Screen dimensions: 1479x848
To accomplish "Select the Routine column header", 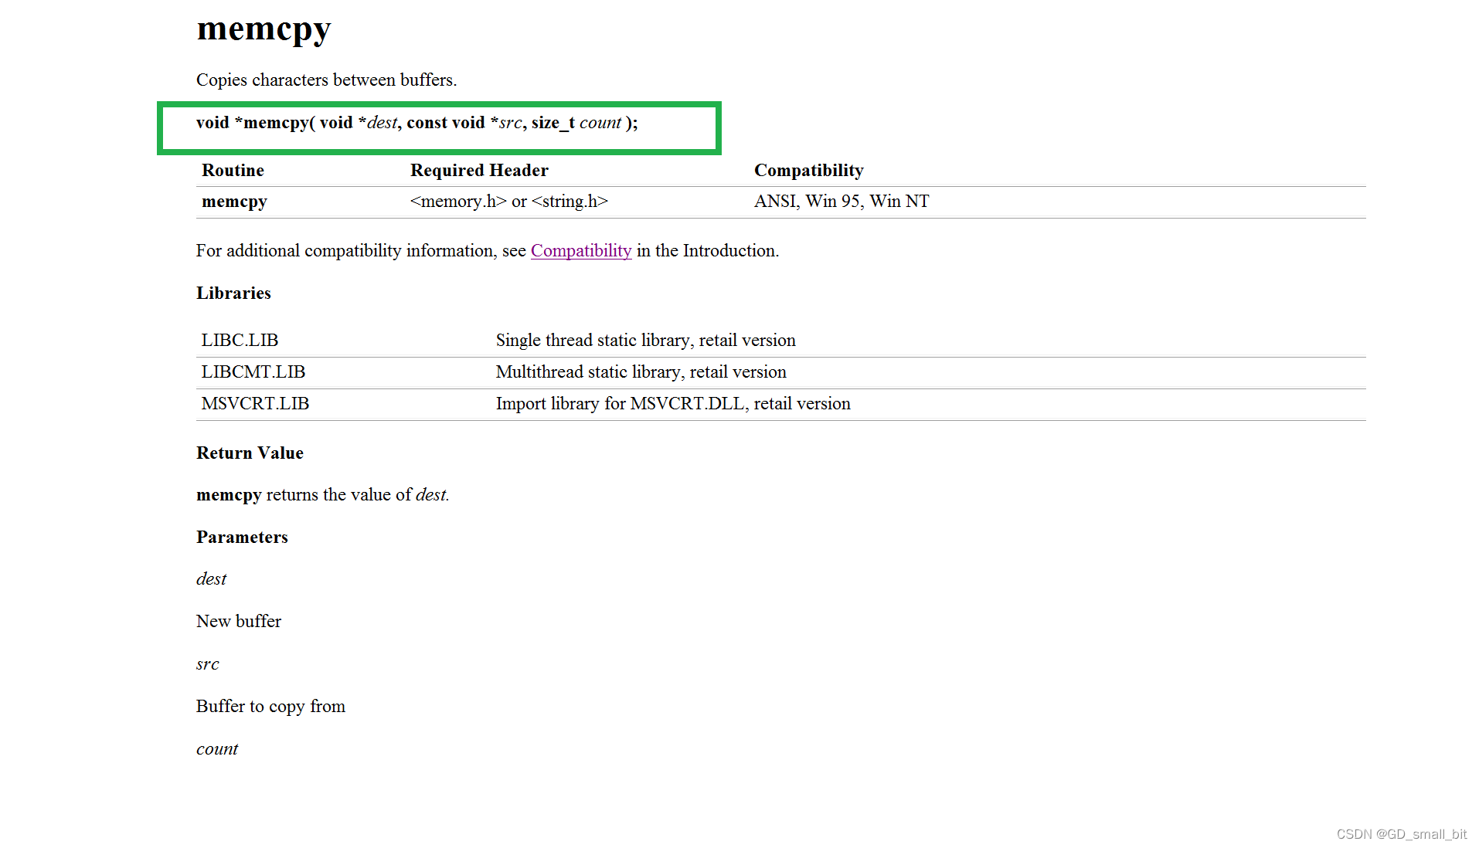I will [232, 170].
